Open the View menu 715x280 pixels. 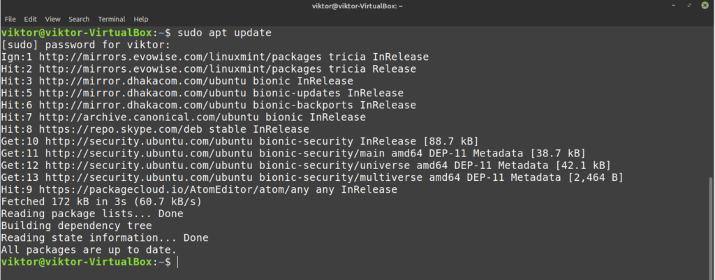[53, 19]
